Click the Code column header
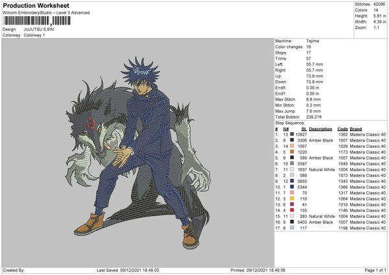This screenshot has height=275, width=389. click(342, 129)
